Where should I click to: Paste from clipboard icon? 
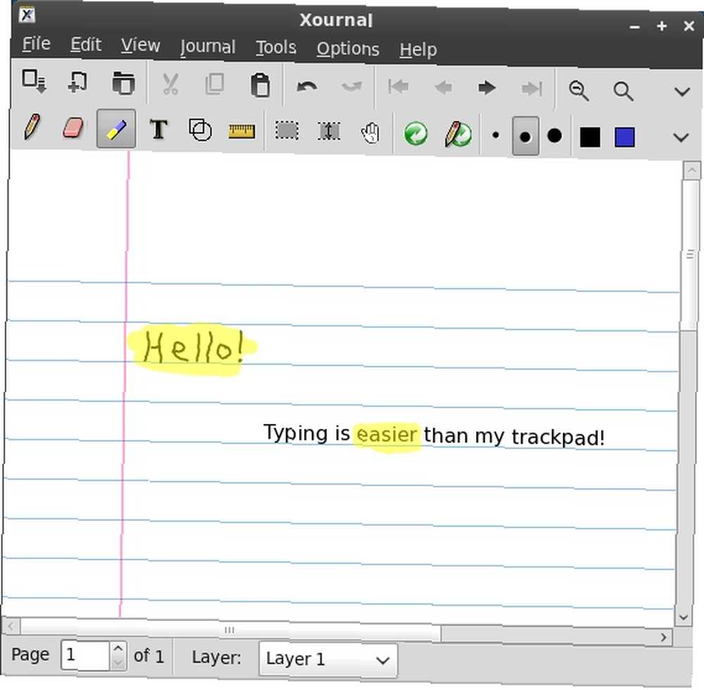(x=260, y=85)
